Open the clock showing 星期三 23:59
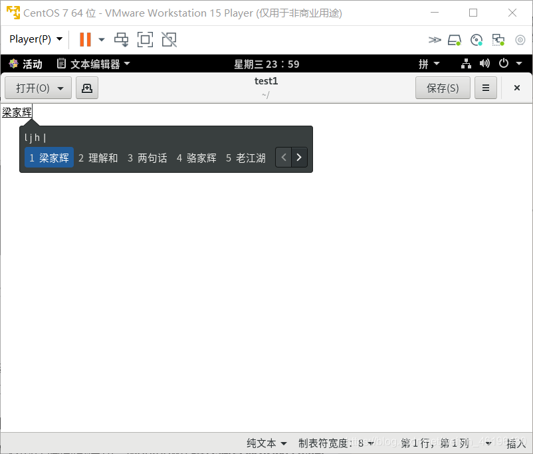Screen dimensions: 533x454 (266, 64)
